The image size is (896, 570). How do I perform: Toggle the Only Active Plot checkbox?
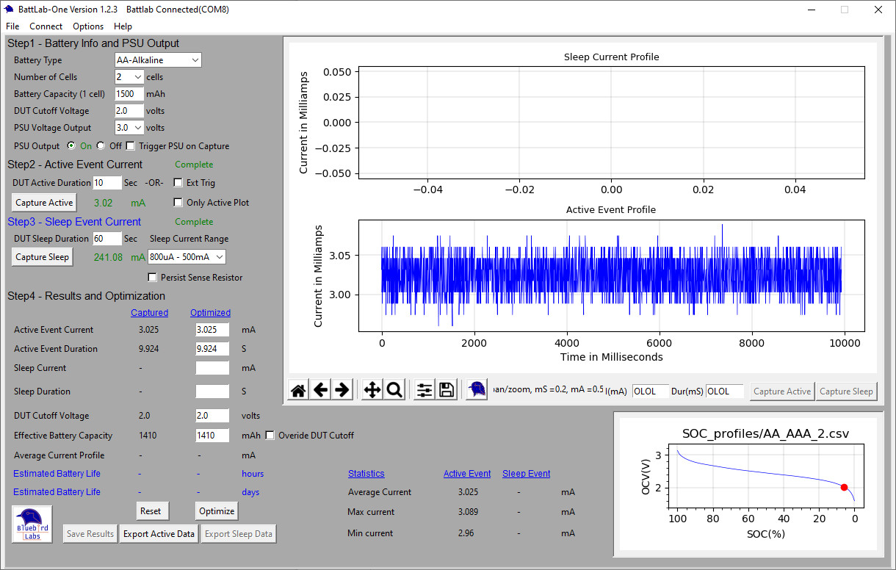click(x=178, y=203)
